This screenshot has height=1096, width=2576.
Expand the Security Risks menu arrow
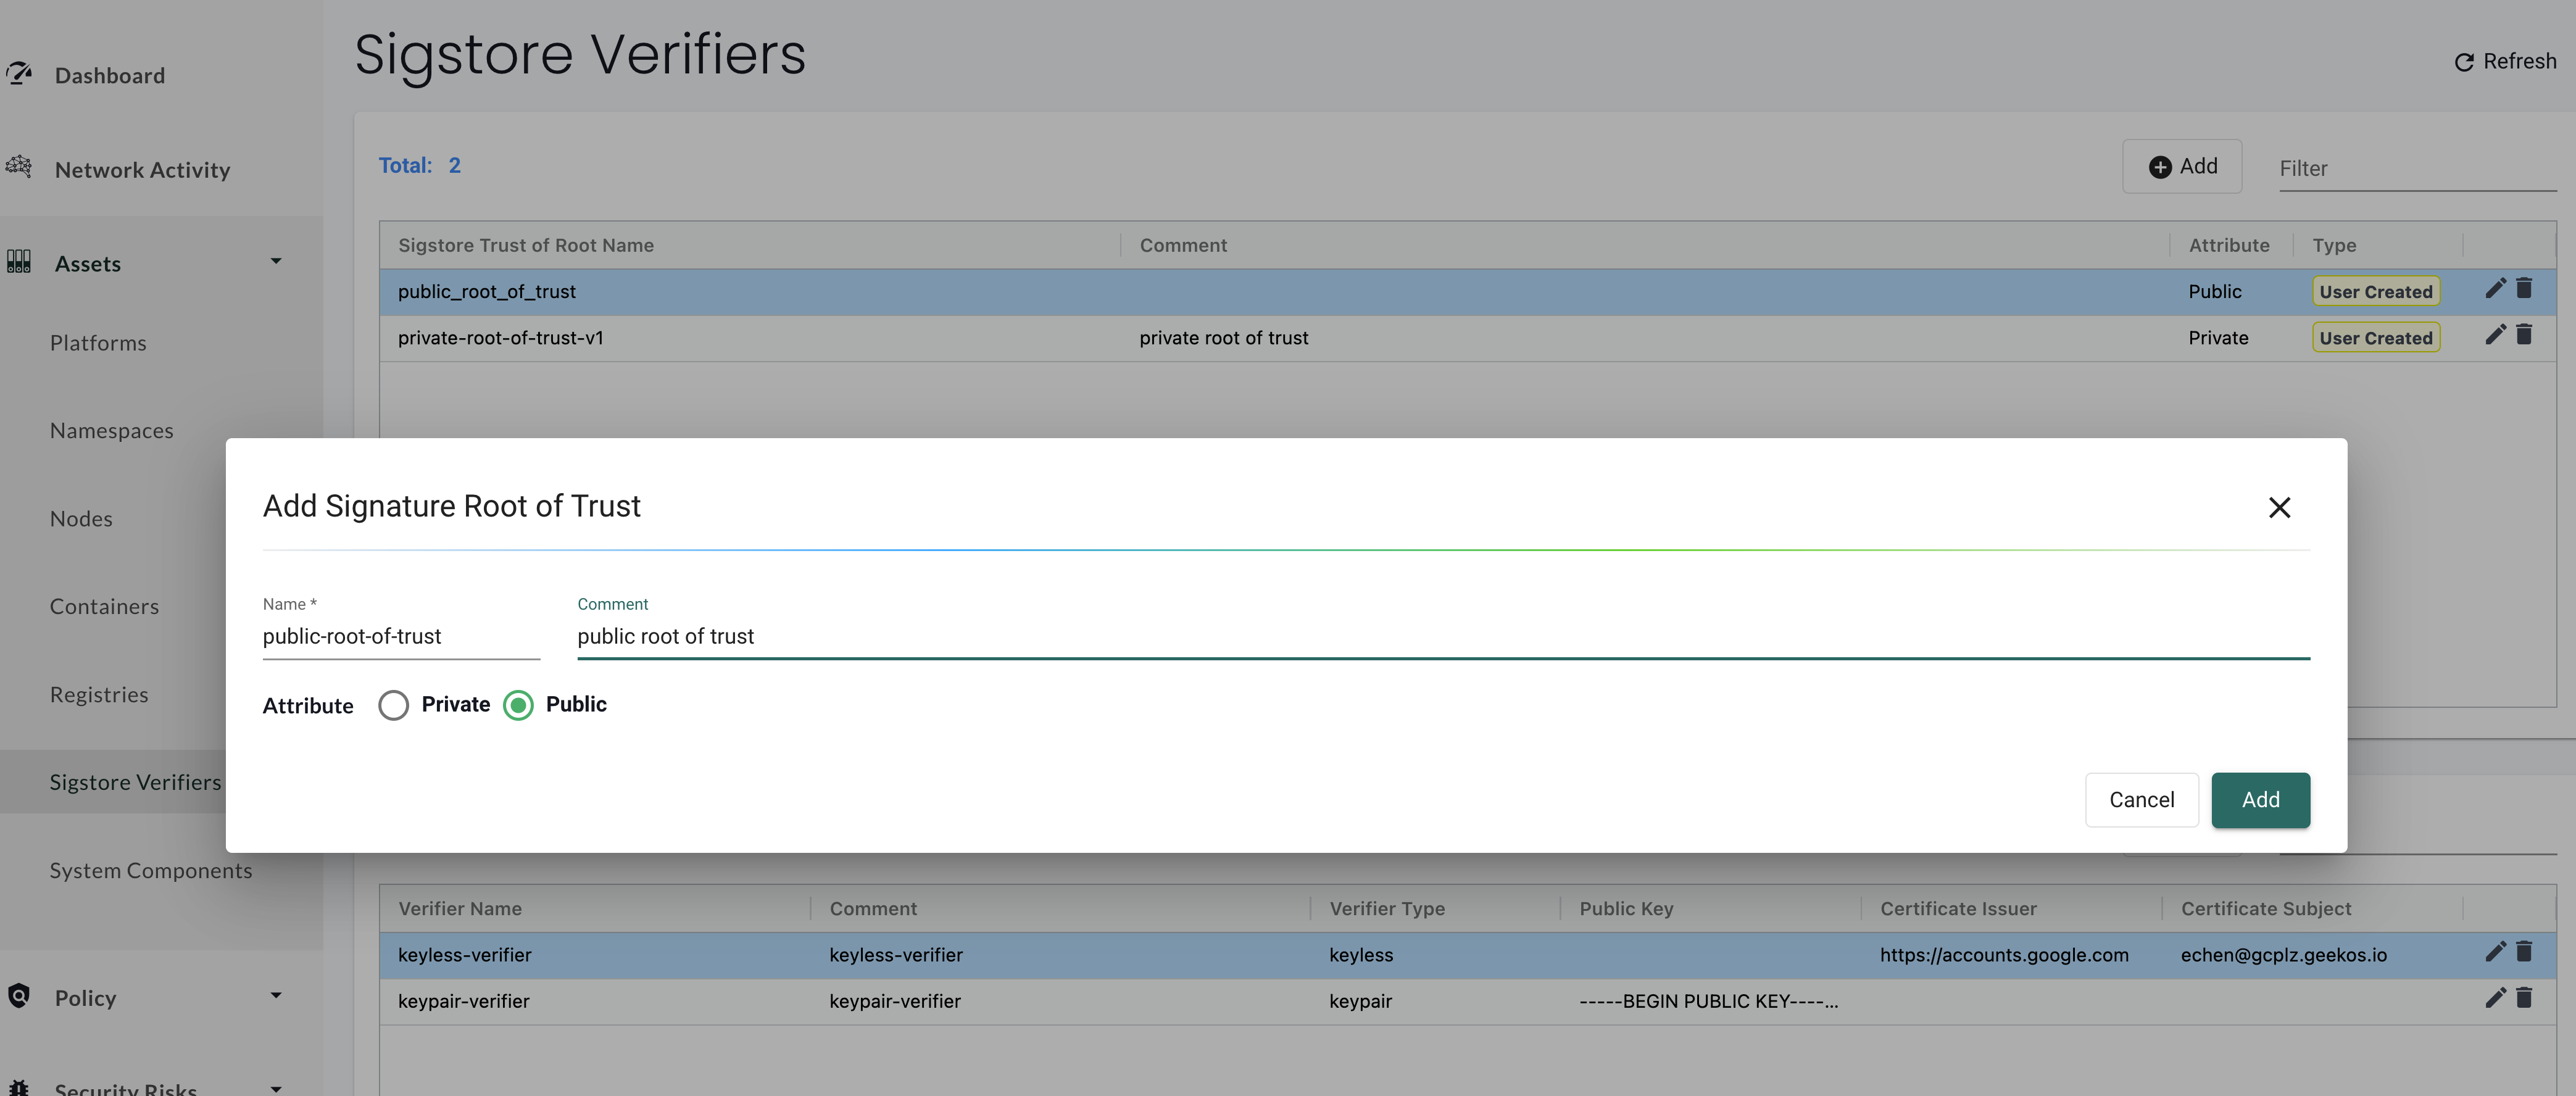276,1088
